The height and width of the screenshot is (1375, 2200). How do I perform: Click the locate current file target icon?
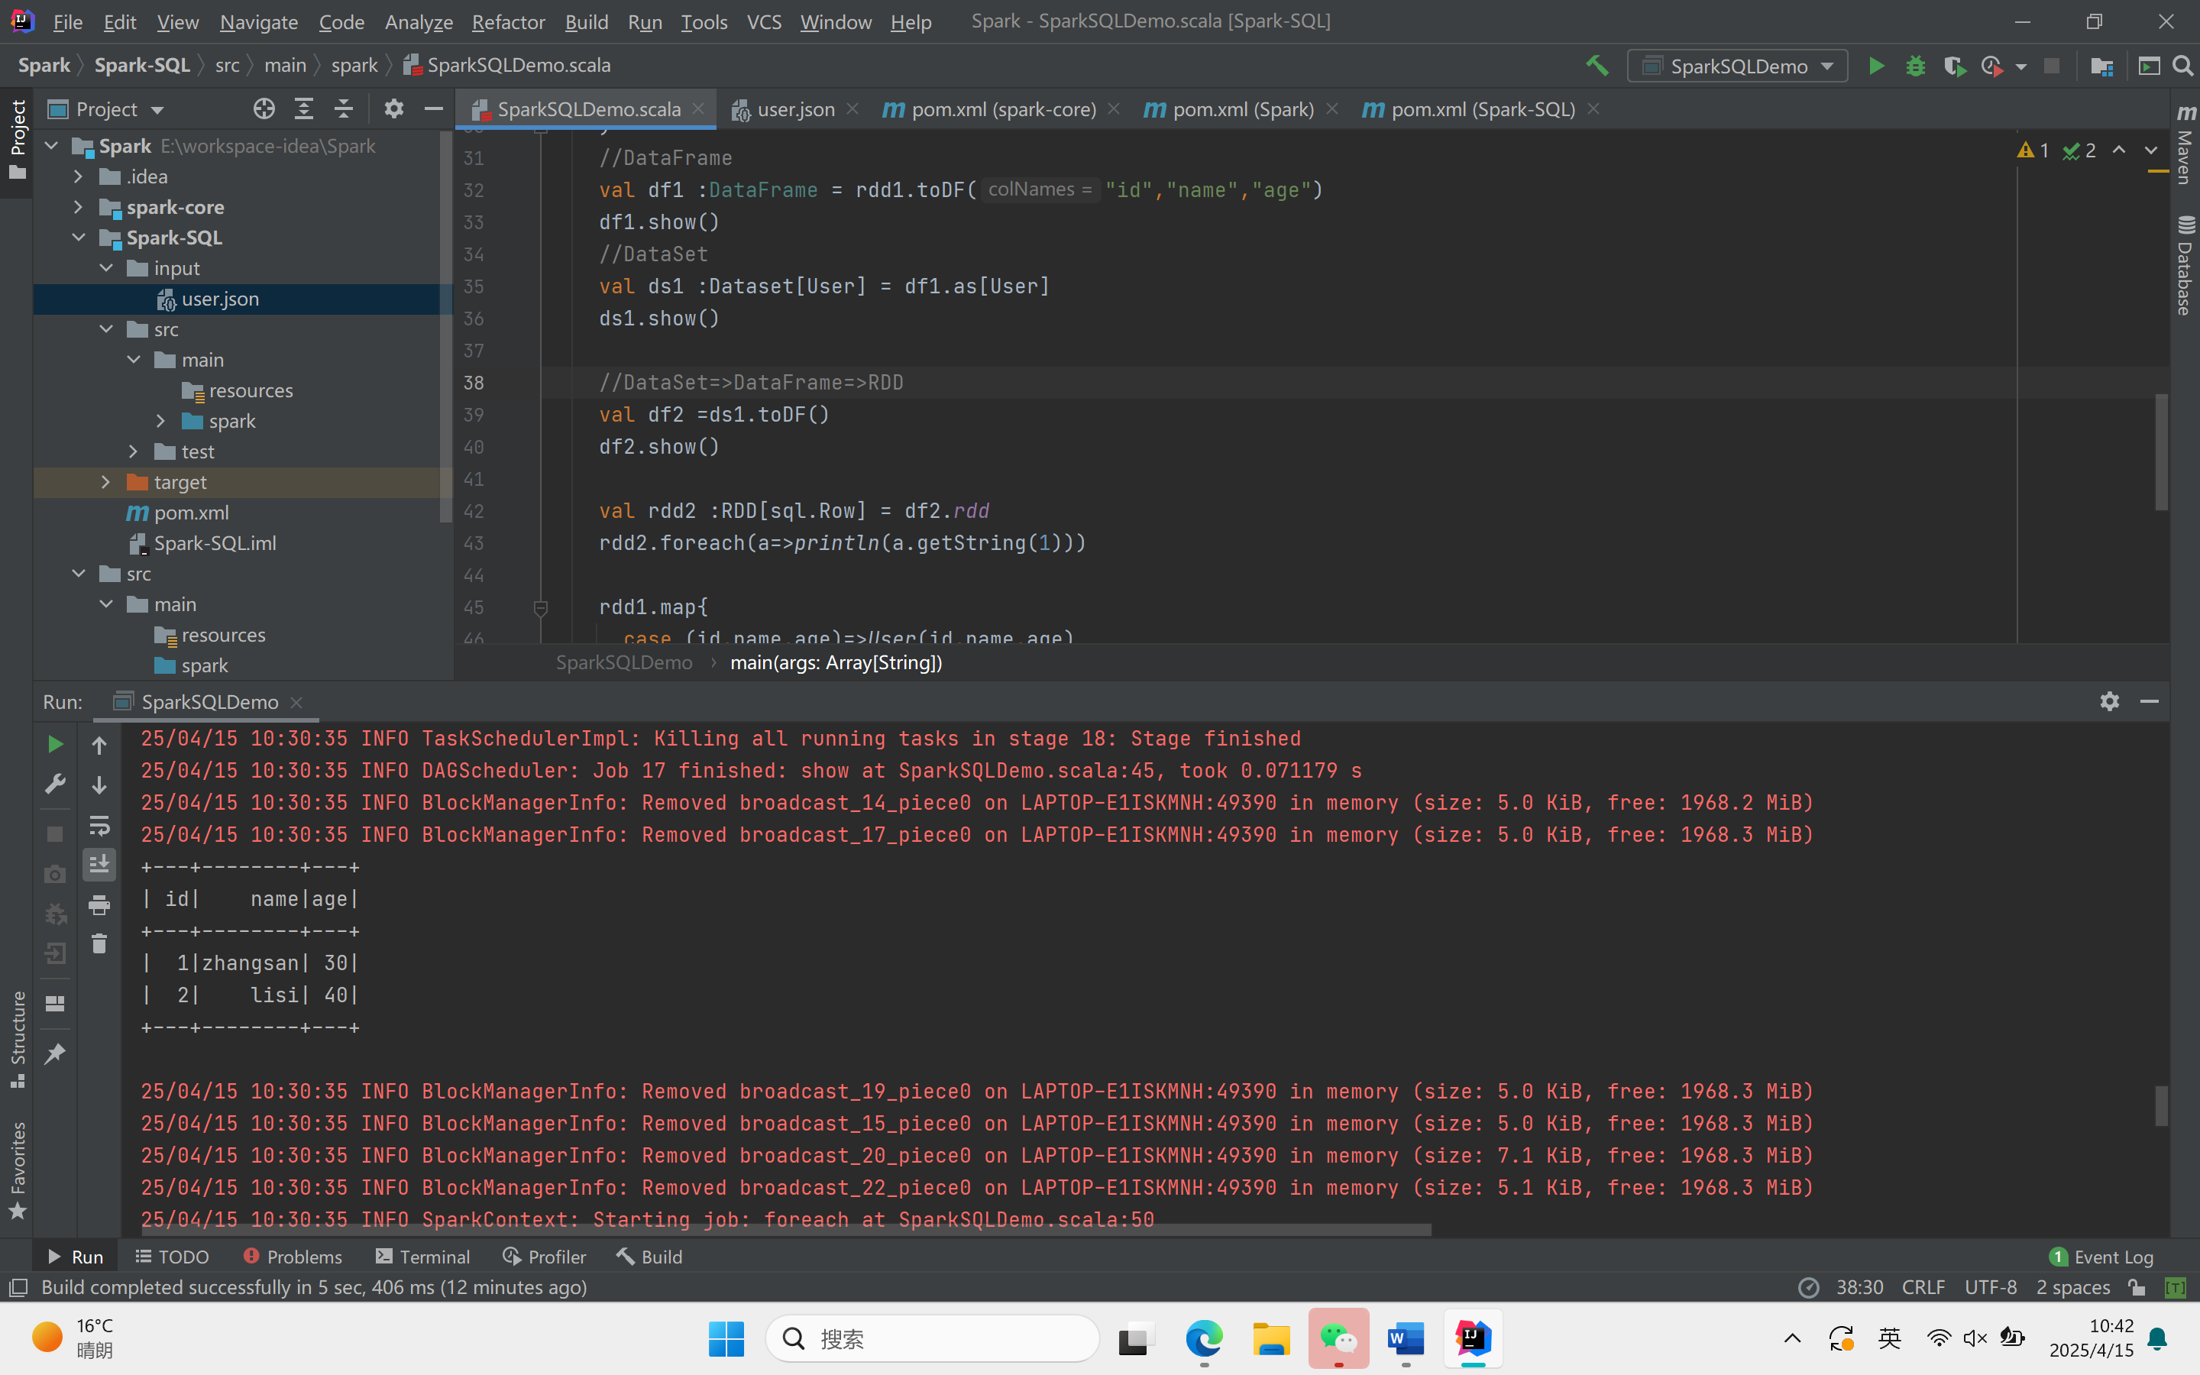(264, 109)
